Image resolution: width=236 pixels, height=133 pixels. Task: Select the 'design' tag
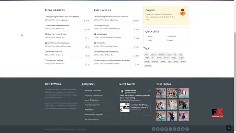147,58
